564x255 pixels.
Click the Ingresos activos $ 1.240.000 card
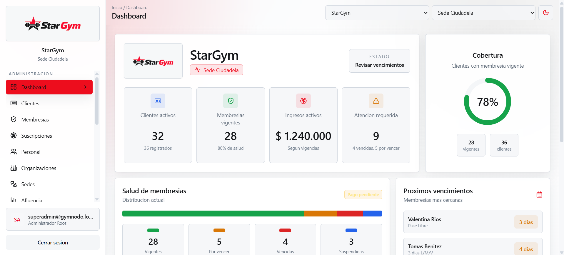click(303, 125)
